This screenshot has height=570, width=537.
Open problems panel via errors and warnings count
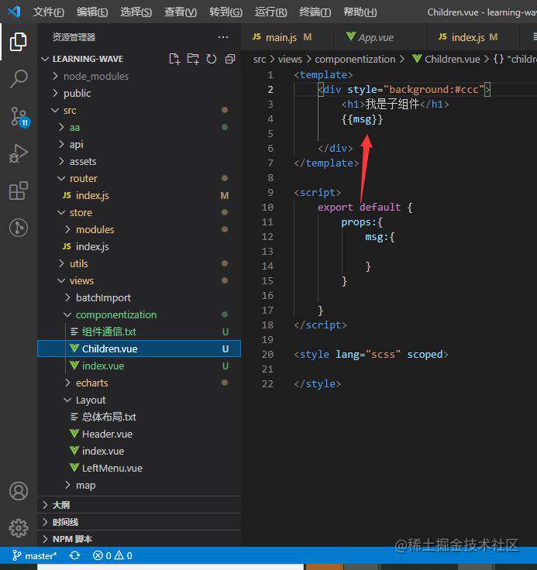coord(112,556)
